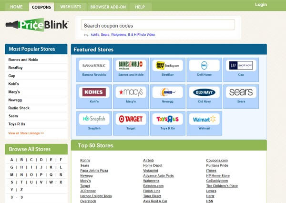This screenshot has height=203, width=286.
Task: Open The Children's Place link
Action: (x=222, y=186)
